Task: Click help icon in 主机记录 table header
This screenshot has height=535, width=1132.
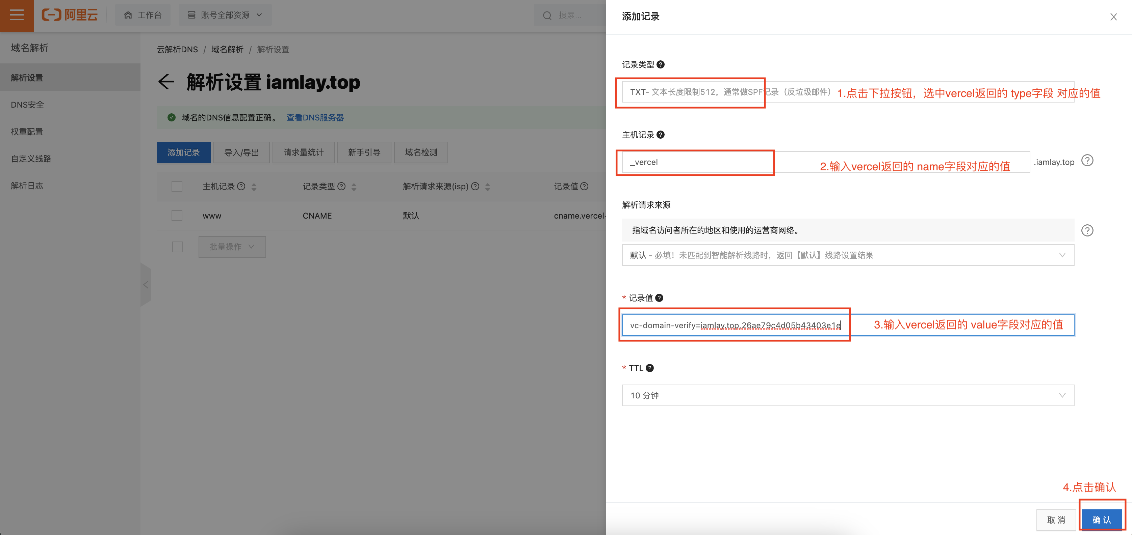Action: 241,186
